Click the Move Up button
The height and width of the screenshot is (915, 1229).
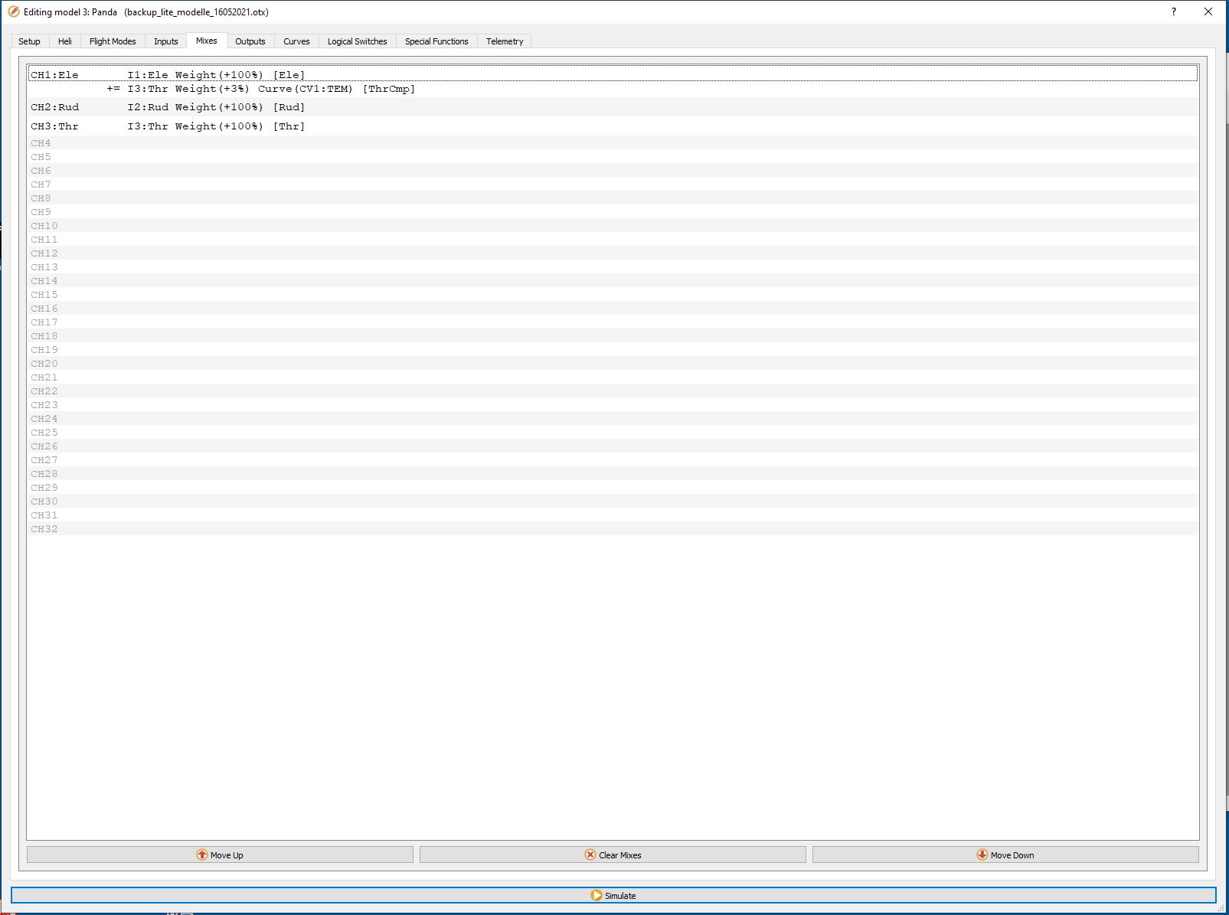coord(220,855)
